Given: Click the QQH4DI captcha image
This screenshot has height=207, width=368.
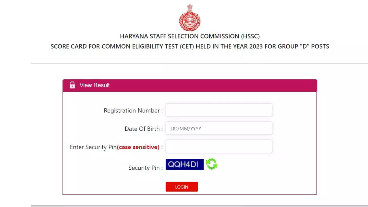Looking at the screenshot, I should [185, 164].
